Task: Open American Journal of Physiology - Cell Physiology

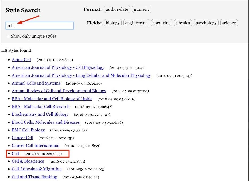Action: coord(58,67)
